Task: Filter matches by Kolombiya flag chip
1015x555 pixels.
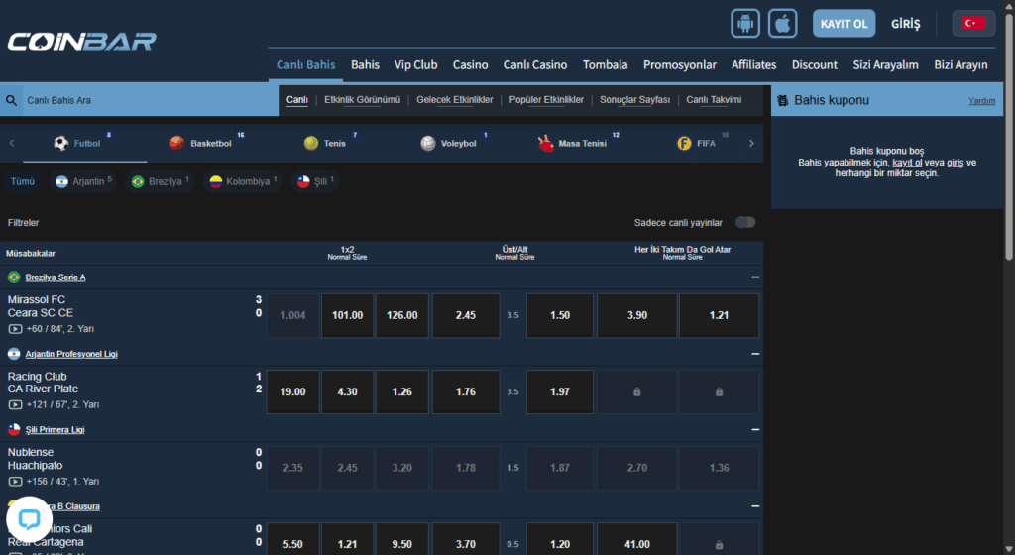Action: point(244,181)
